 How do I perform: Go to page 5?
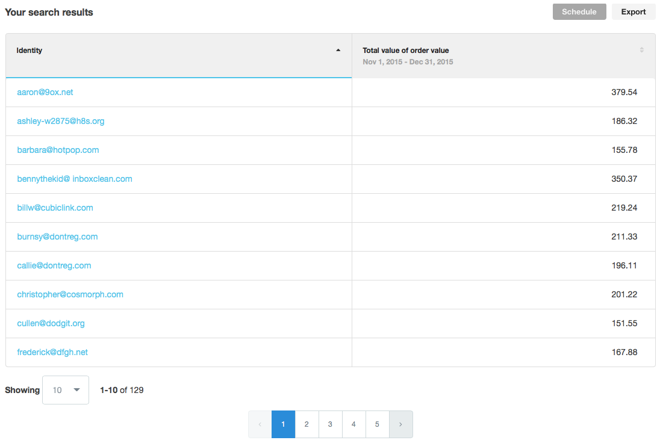[x=378, y=424]
